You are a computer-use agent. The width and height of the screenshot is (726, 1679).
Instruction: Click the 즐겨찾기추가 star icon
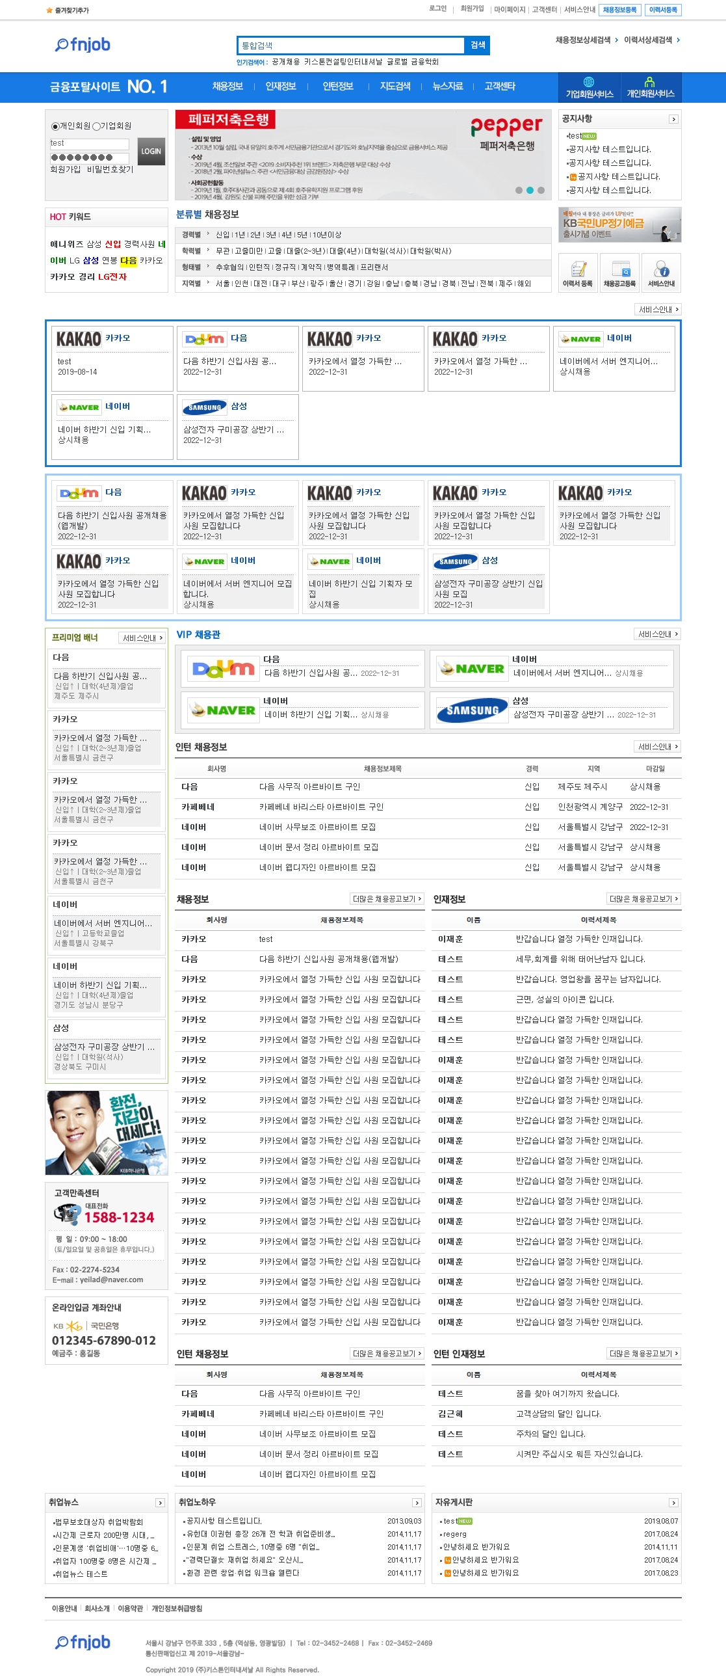49,10
